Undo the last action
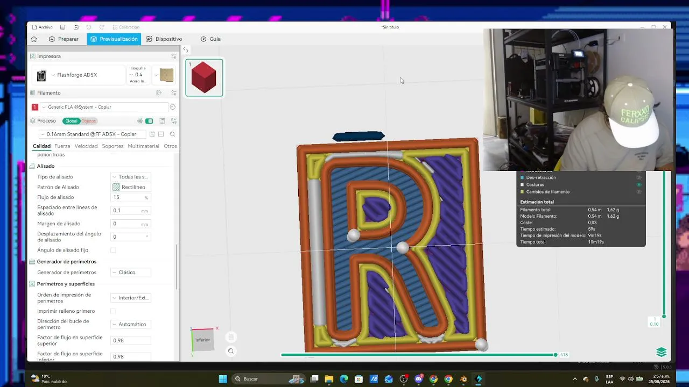This screenshot has height=387, width=689. (89, 27)
